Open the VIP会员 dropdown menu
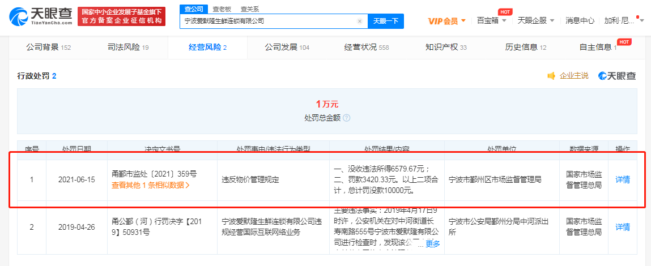The width and height of the screenshot is (651, 266). click(446, 21)
